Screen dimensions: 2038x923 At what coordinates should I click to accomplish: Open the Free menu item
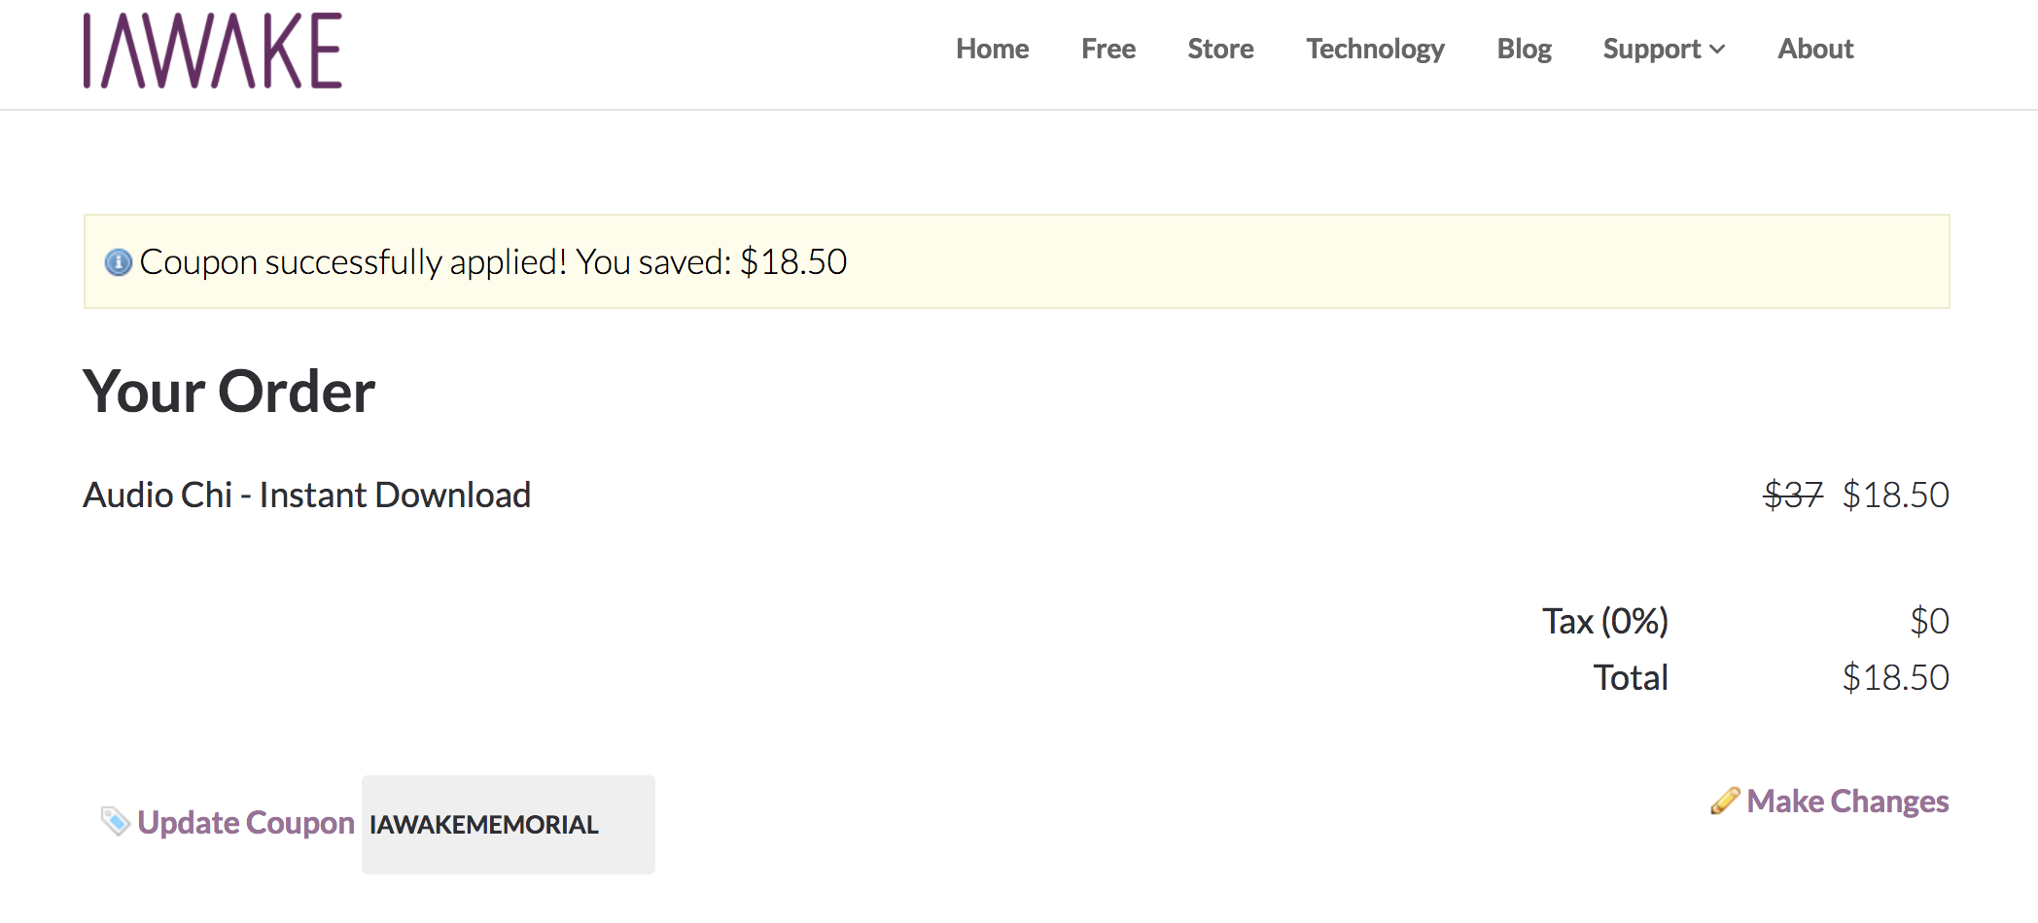[x=1108, y=49]
